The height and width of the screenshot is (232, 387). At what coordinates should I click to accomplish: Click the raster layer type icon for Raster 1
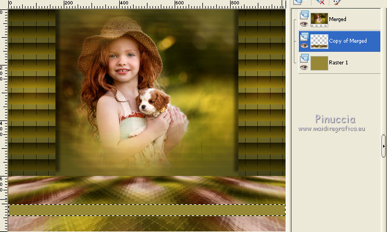pos(304,58)
